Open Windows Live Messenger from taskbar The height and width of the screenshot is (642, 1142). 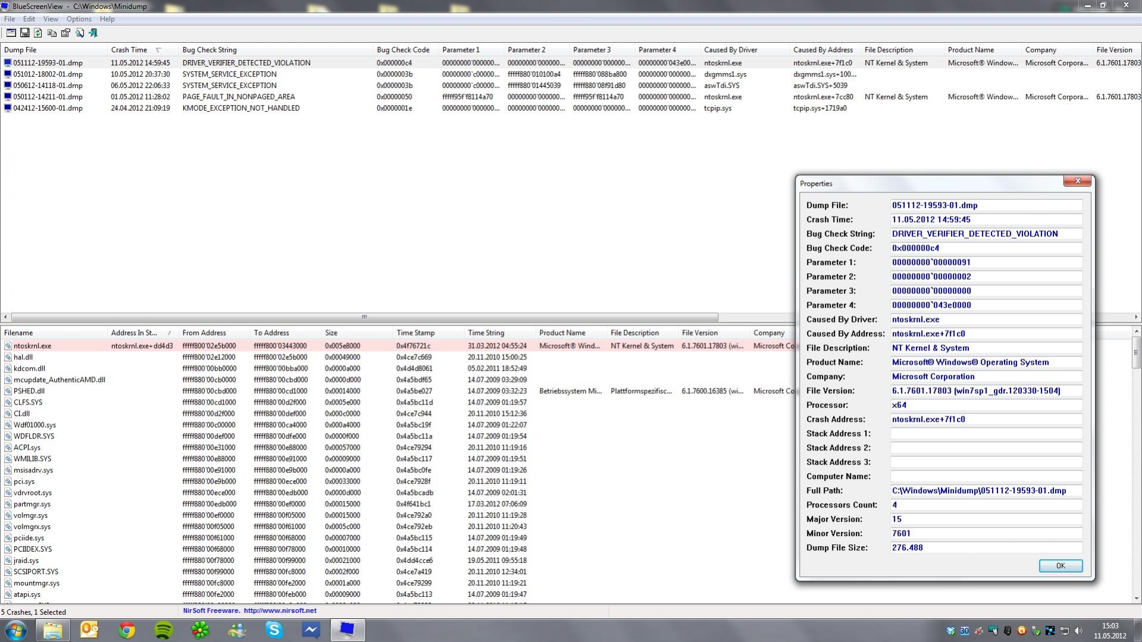[x=237, y=630]
